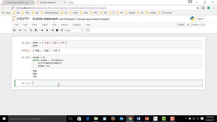
Task: Save and checkpoint the notebook
Action: (14, 30)
